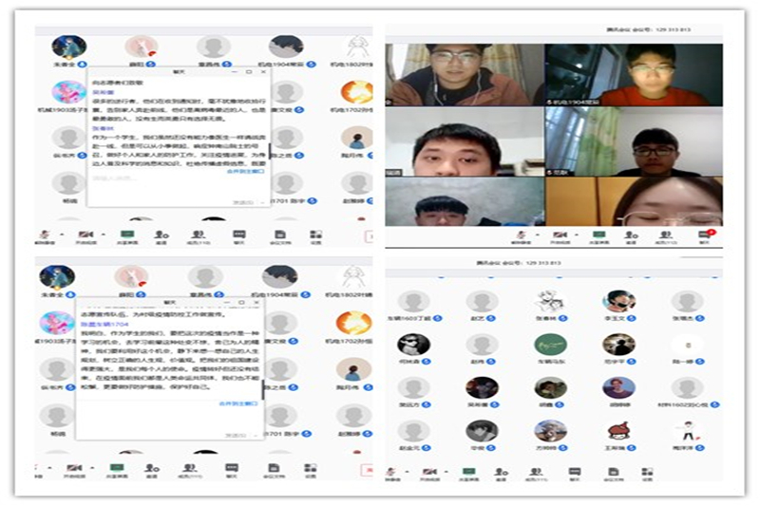
Task: Click Send button in lower-left chat popup
Action: 235,435
